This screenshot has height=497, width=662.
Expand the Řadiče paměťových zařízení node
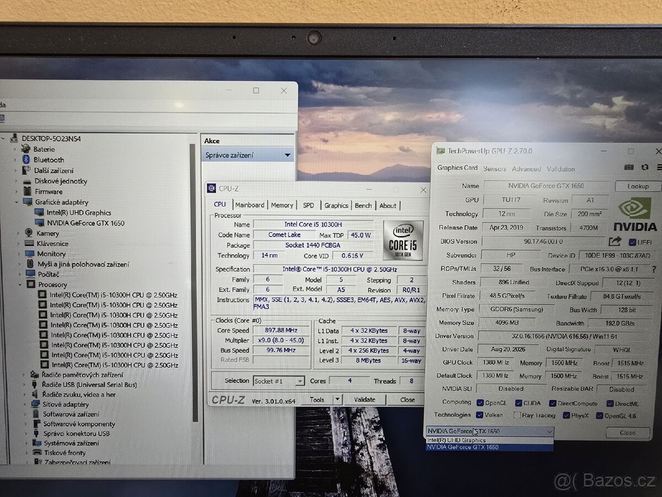click(24, 374)
